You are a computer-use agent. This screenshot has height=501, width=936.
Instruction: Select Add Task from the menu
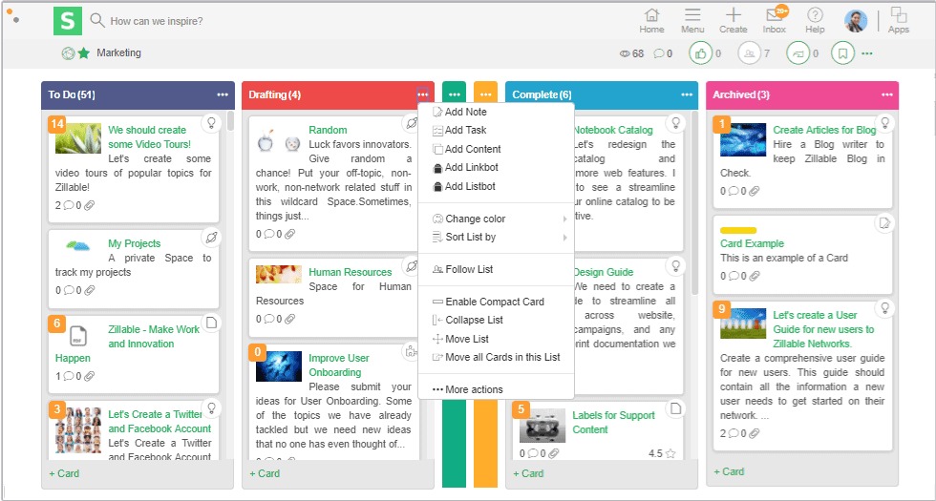[496, 130]
